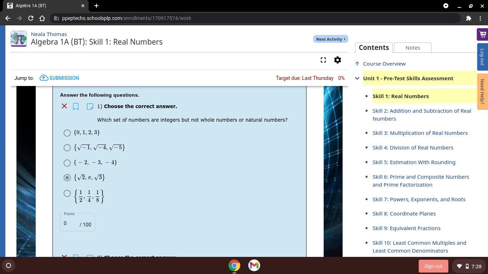
Task: Bookmark question 1
Action: pos(76,106)
